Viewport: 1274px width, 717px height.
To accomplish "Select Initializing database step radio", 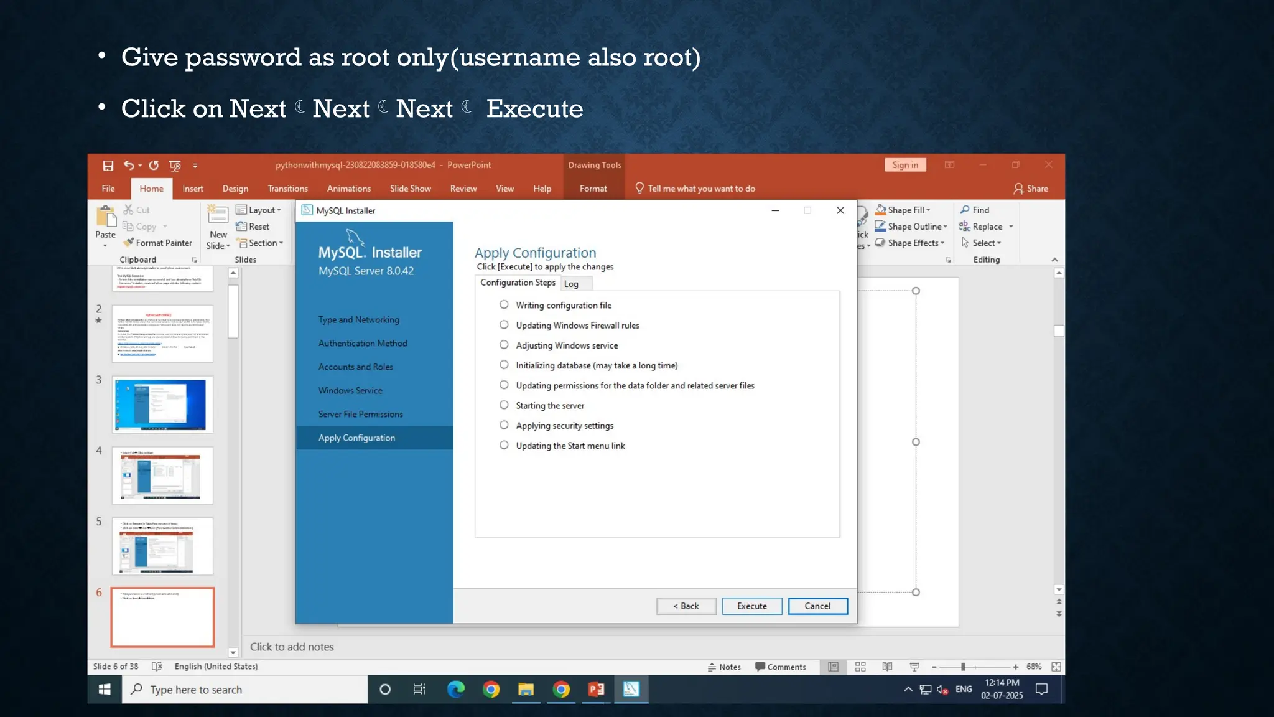I will tap(504, 365).
